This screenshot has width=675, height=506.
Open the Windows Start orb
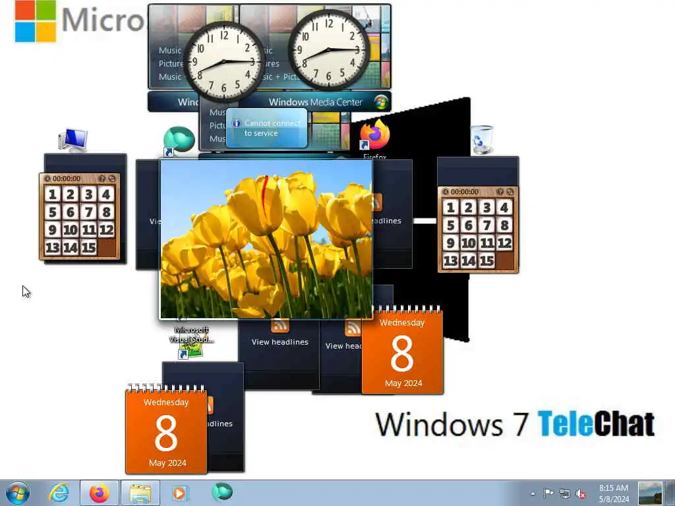18,493
